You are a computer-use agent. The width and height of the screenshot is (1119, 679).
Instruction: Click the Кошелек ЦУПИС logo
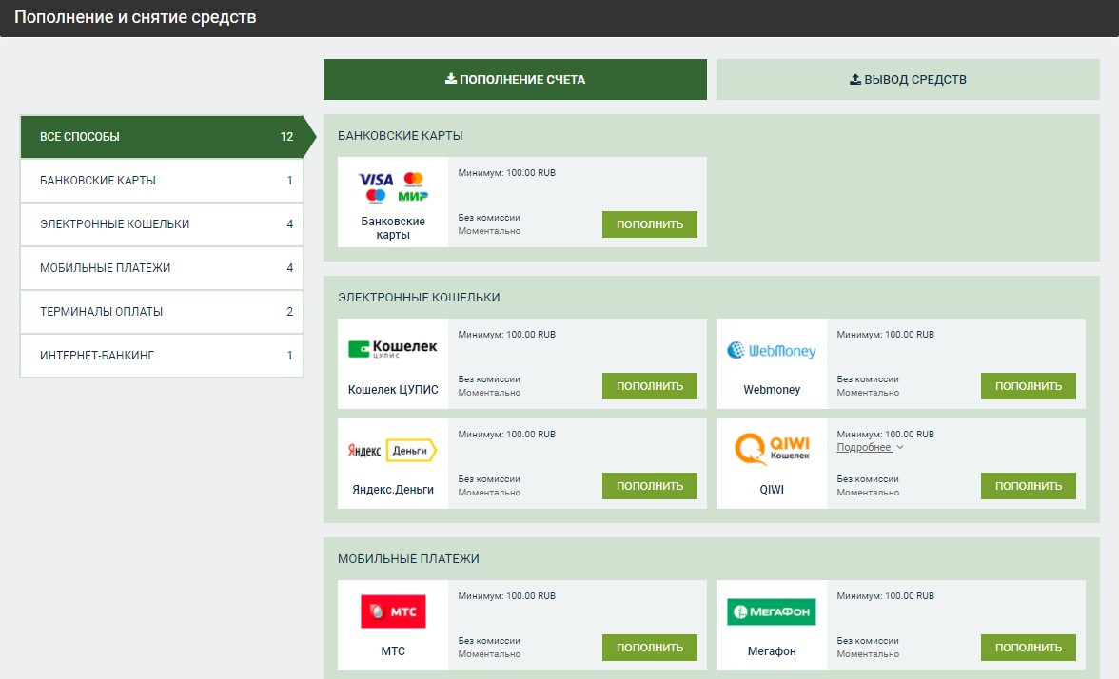pyautogui.click(x=392, y=348)
